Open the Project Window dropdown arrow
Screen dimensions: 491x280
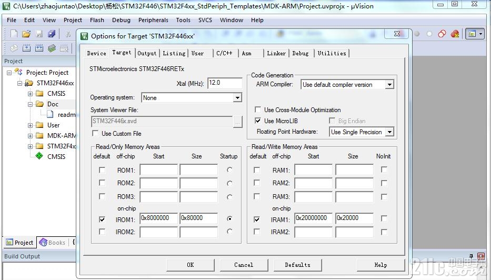pos(480,34)
